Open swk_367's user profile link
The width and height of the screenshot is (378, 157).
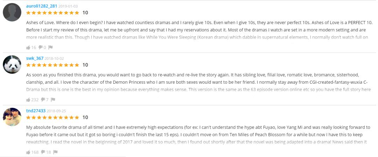pyautogui.click(x=35, y=58)
